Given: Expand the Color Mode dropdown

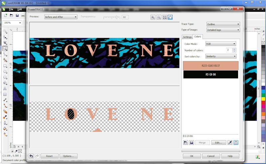Looking at the screenshot, I should 220,44.
